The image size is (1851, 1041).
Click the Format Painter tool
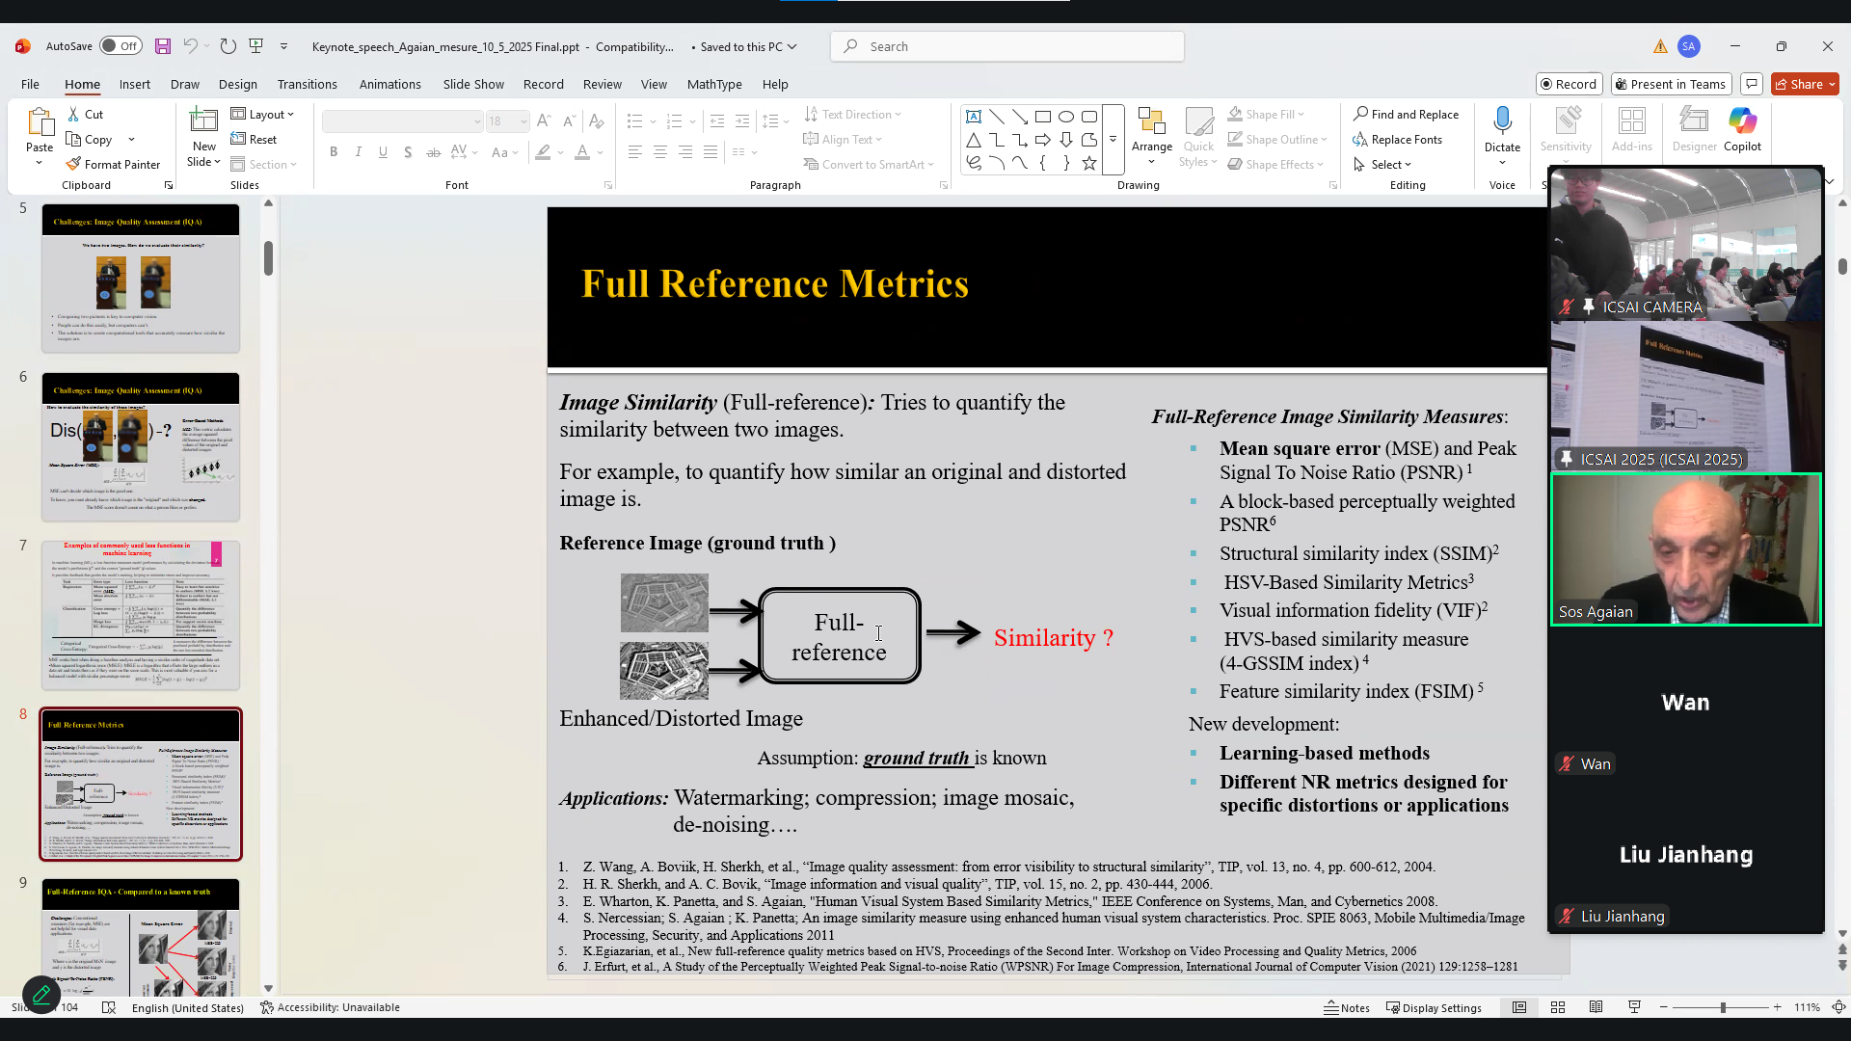click(113, 164)
